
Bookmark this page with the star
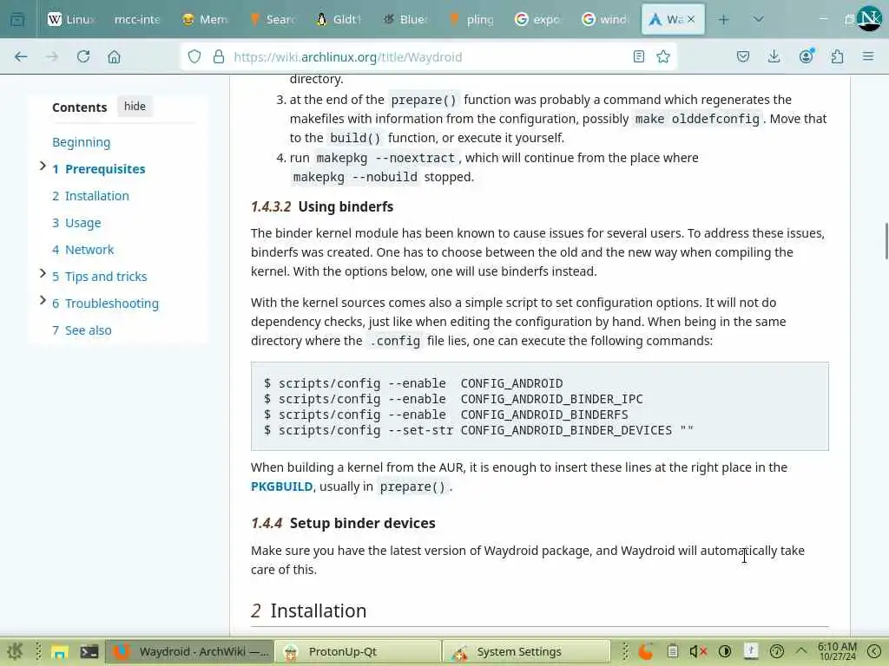pyautogui.click(x=662, y=56)
